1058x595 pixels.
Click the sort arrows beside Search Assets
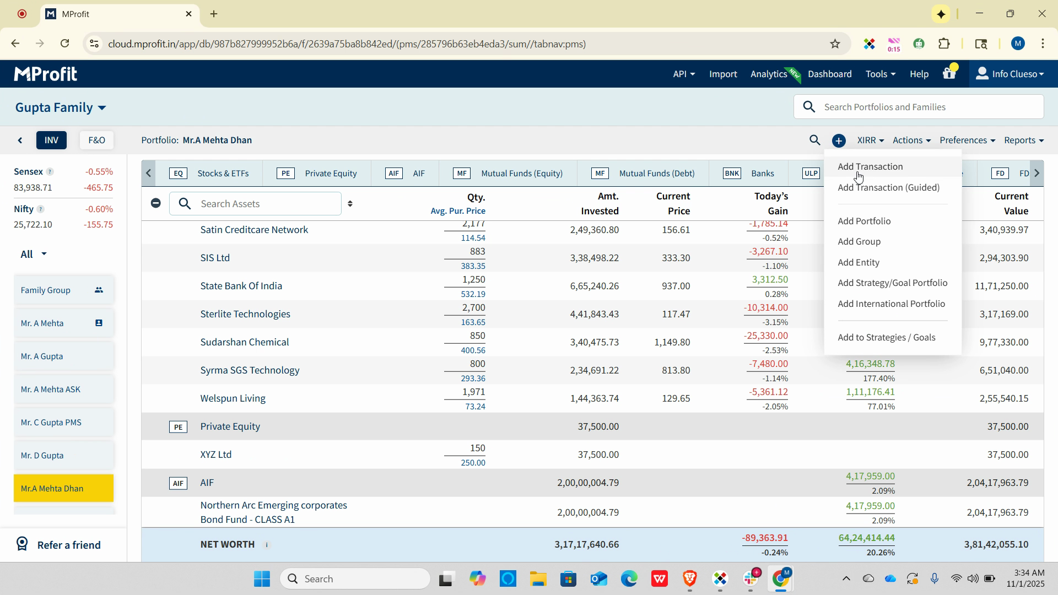pos(350,204)
